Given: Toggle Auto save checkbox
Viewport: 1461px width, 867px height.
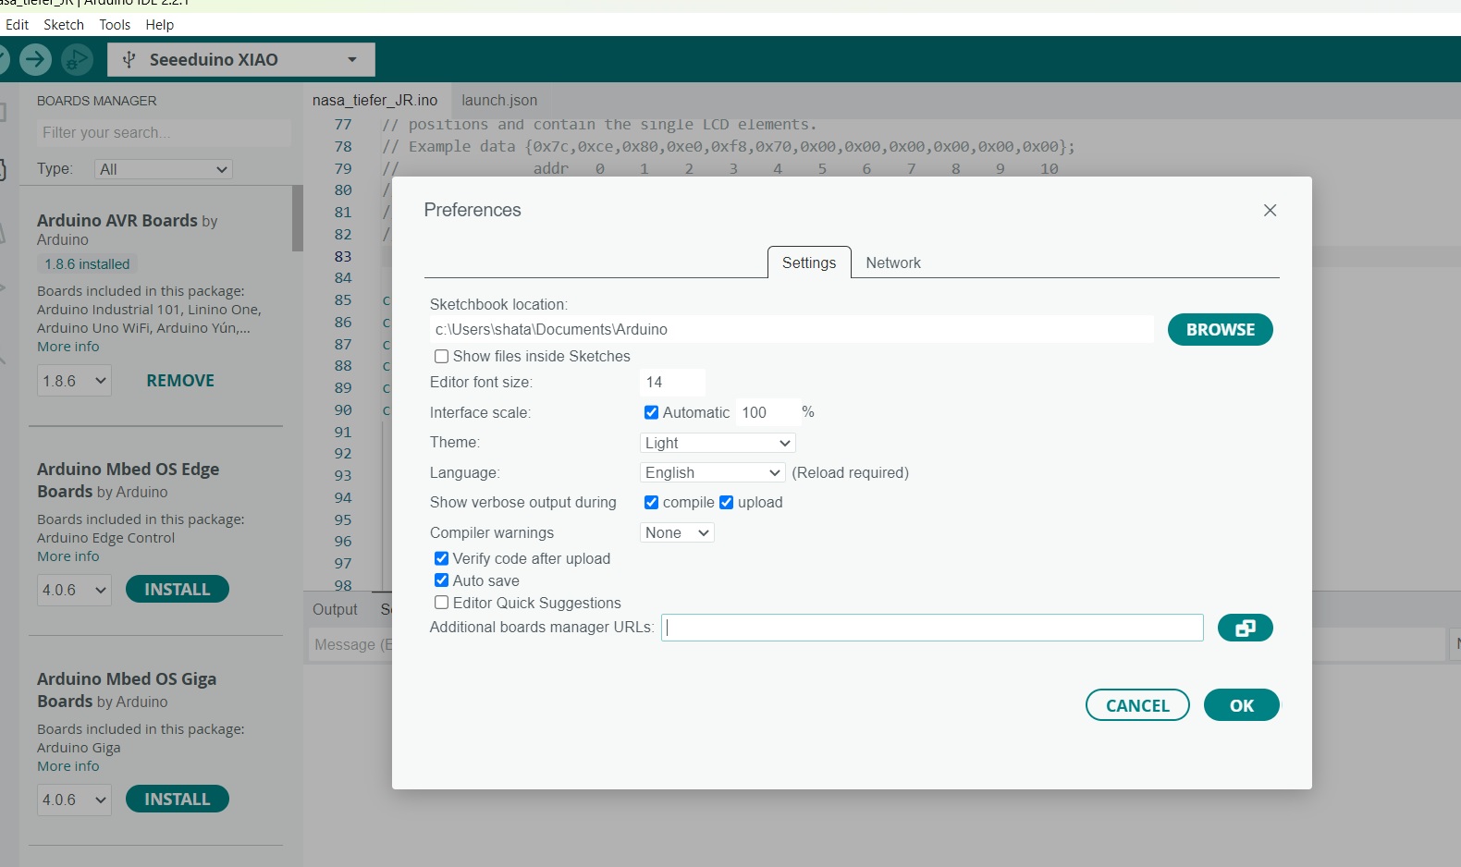Looking at the screenshot, I should [x=441, y=580].
